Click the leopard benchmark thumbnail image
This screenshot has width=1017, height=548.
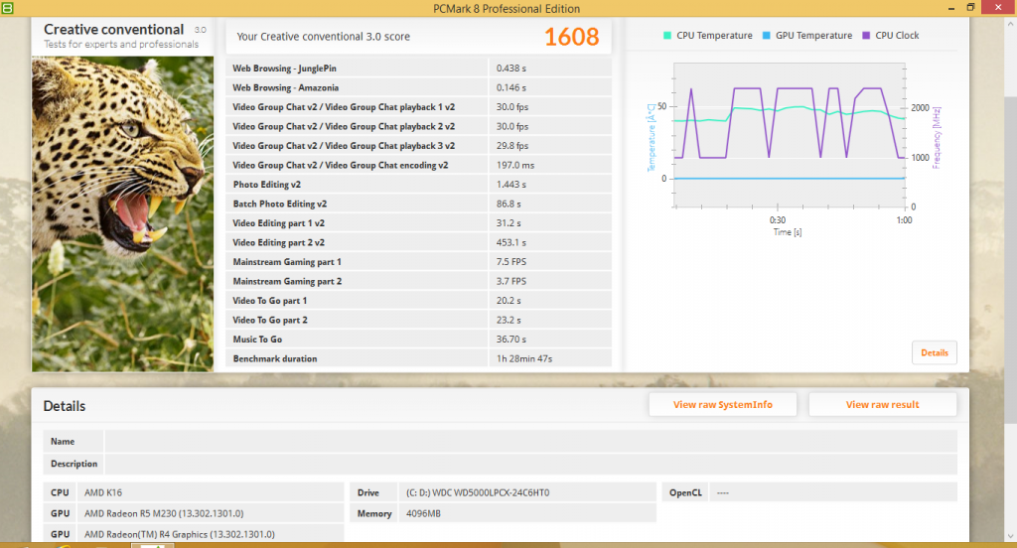122,214
